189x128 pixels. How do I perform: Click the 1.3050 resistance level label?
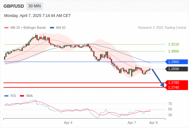coord(173,51)
